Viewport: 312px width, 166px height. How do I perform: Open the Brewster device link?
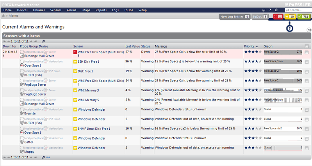click(x=30, y=113)
